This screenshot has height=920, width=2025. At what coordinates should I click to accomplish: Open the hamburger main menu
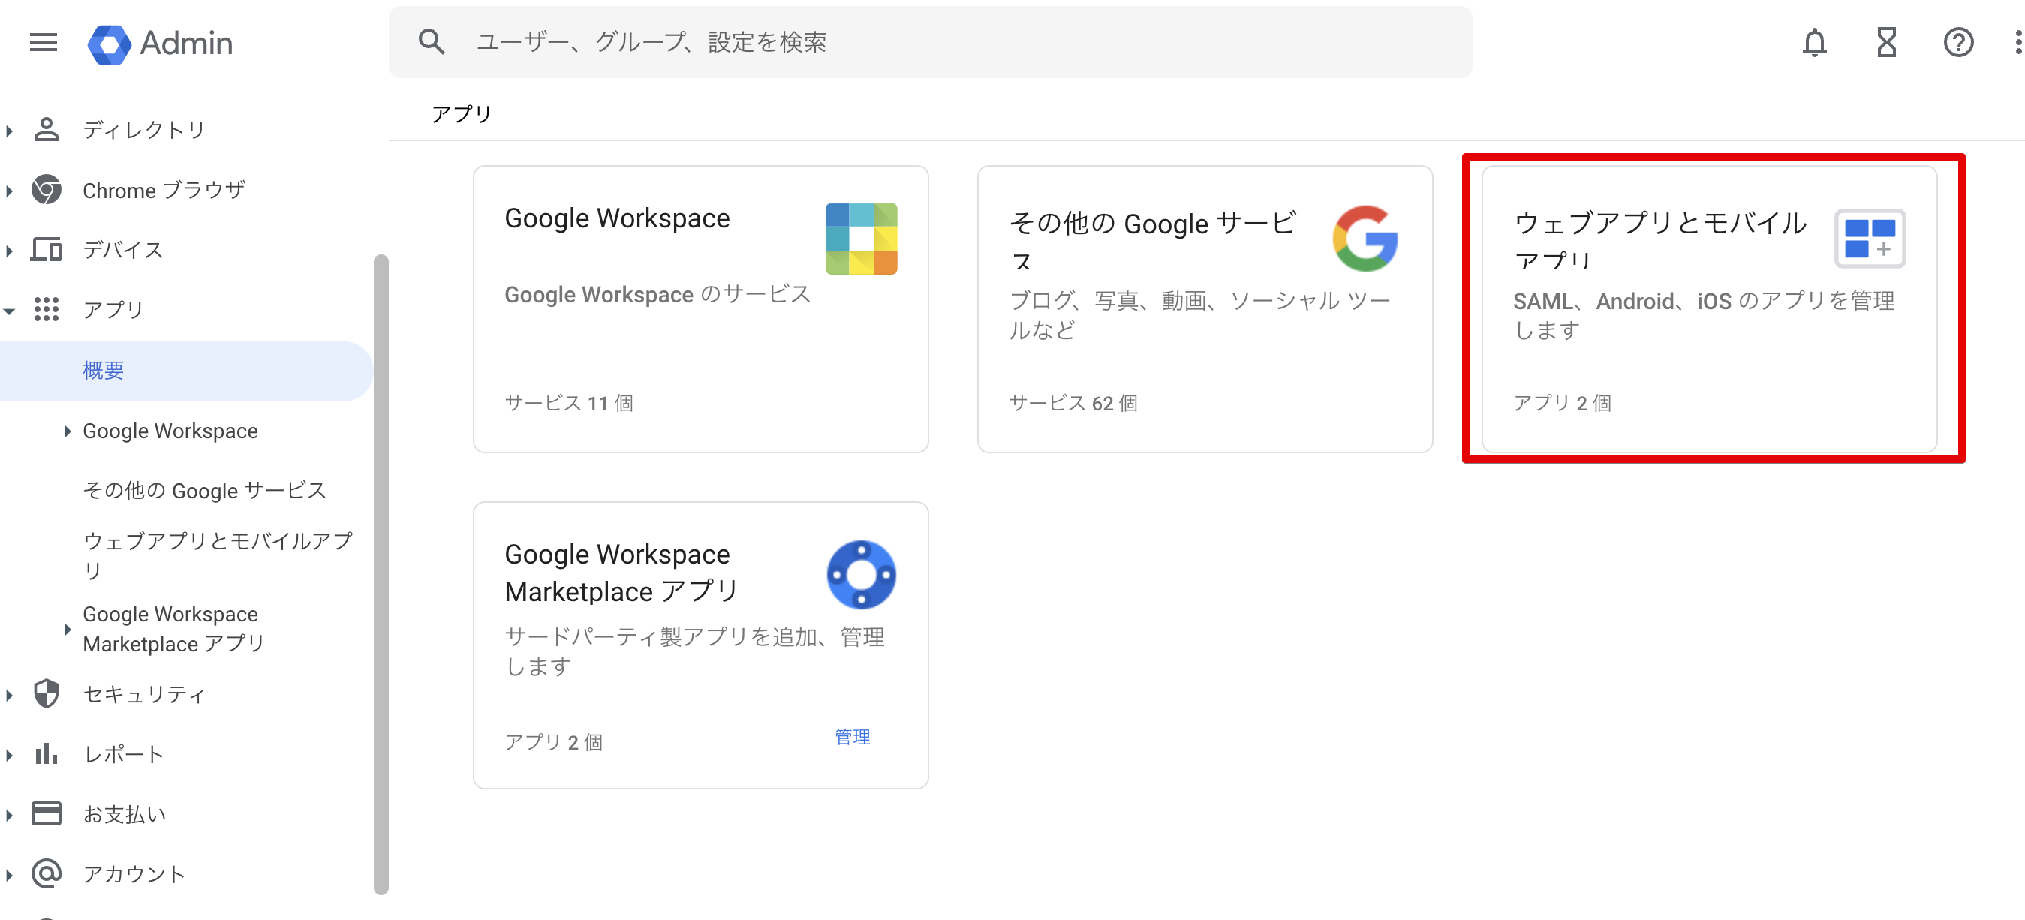coord(44,41)
